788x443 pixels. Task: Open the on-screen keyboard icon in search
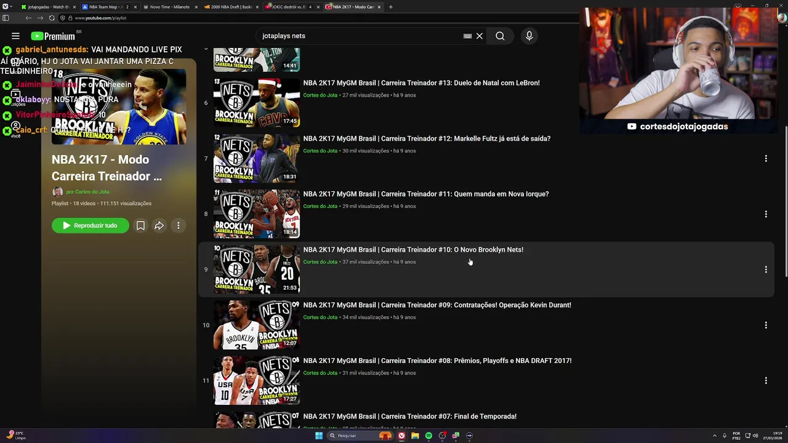point(467,36)
